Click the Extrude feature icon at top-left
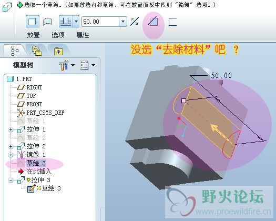This screenshot has height=221, width=276. point(7,7)
